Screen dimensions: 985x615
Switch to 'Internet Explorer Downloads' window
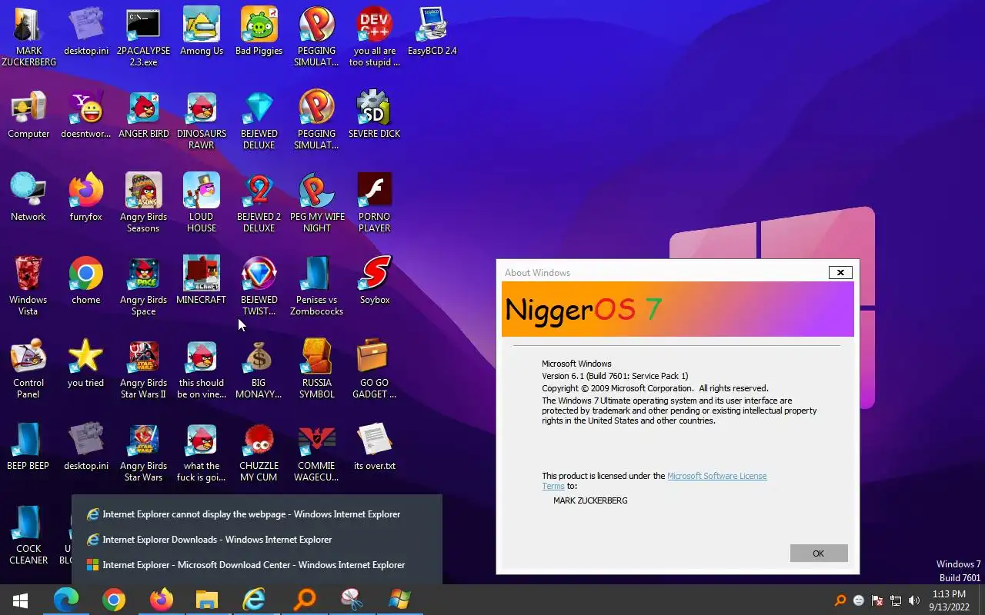(x=257, y=540)
